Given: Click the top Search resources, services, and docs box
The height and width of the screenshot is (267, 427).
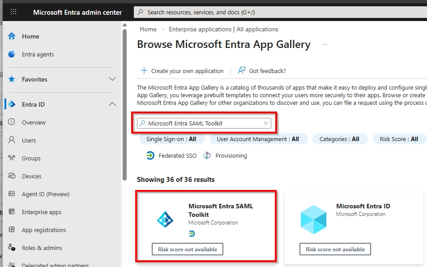Looking at the screenshot, I should [x=281, y=12].
